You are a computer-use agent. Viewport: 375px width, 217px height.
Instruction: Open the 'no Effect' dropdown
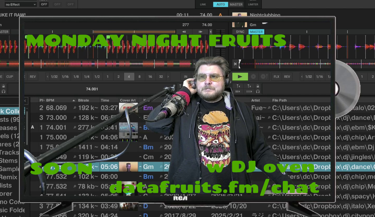[x=20, y=4]
